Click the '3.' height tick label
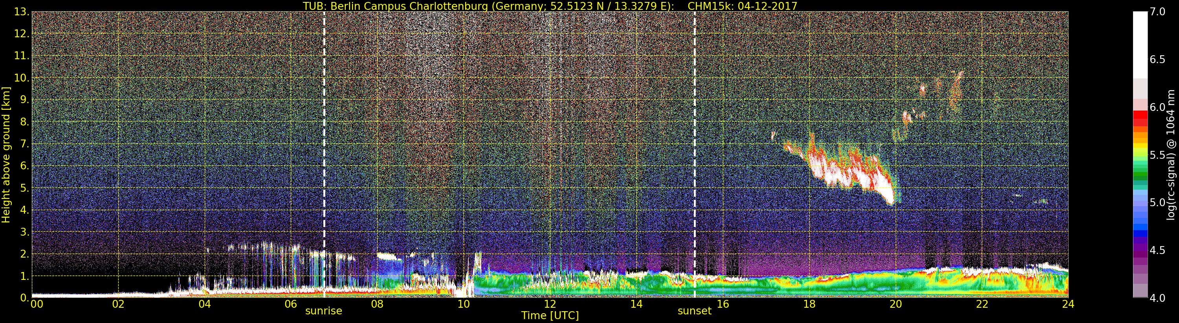The width and height of the screenshot is (1179, 323). pos(24,232)
